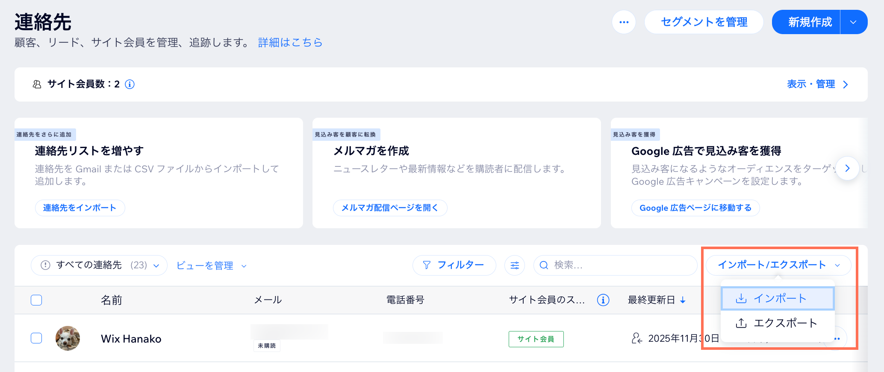The width and height of the screenshot is (884, 372).
Task: Click the alert icon in すべての連絡先 dropdown
Action: pos(45,265)
